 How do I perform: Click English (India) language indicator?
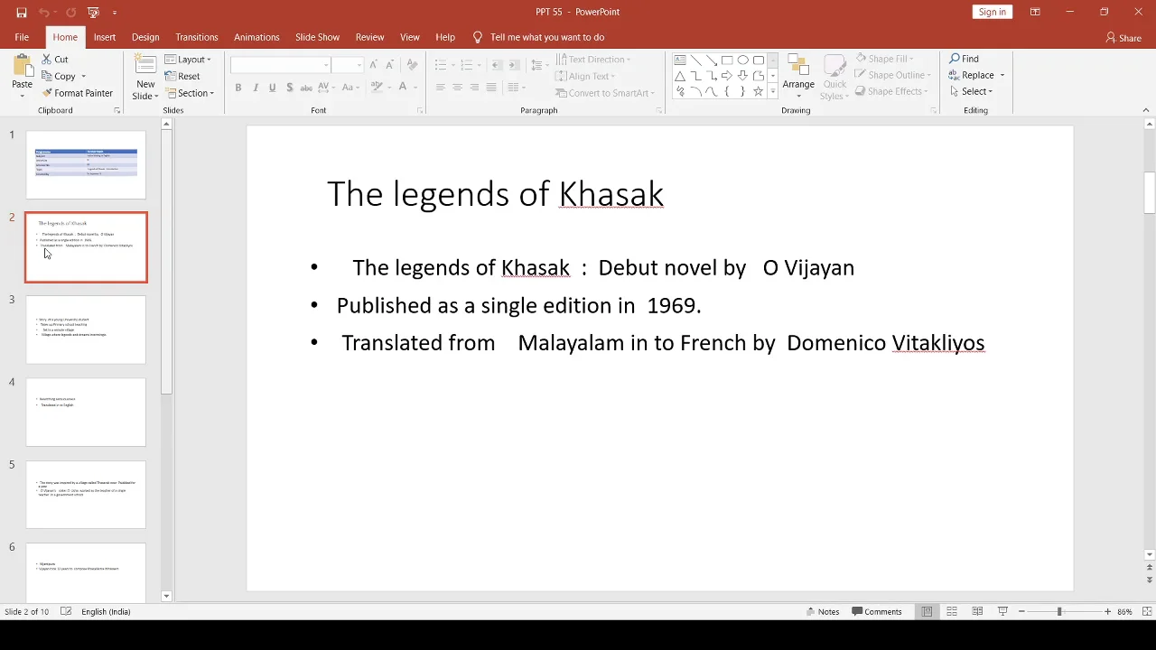106,612
